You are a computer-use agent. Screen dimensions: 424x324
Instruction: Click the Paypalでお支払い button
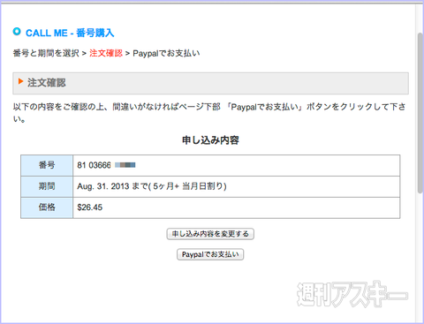(210, 254)
